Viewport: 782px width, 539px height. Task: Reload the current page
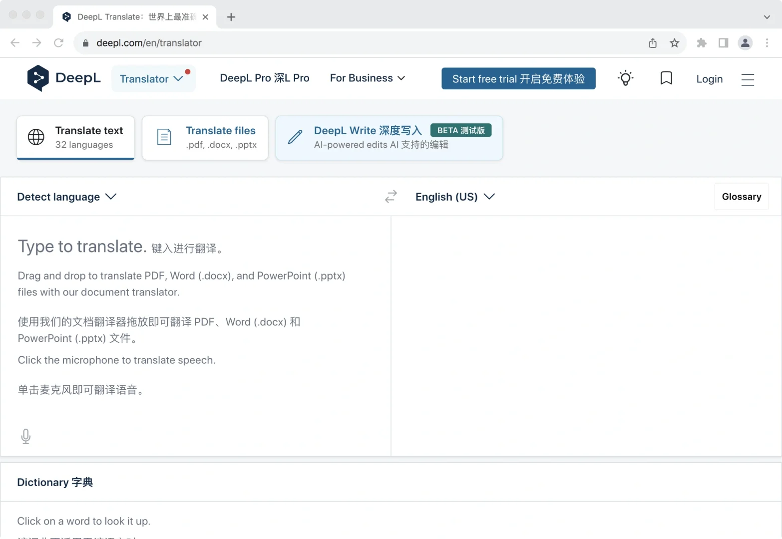click(x=59, y=43)
